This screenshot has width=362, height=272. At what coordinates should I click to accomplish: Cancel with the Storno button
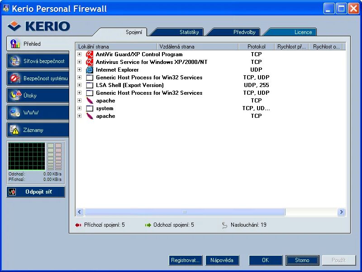pos(302,260)
